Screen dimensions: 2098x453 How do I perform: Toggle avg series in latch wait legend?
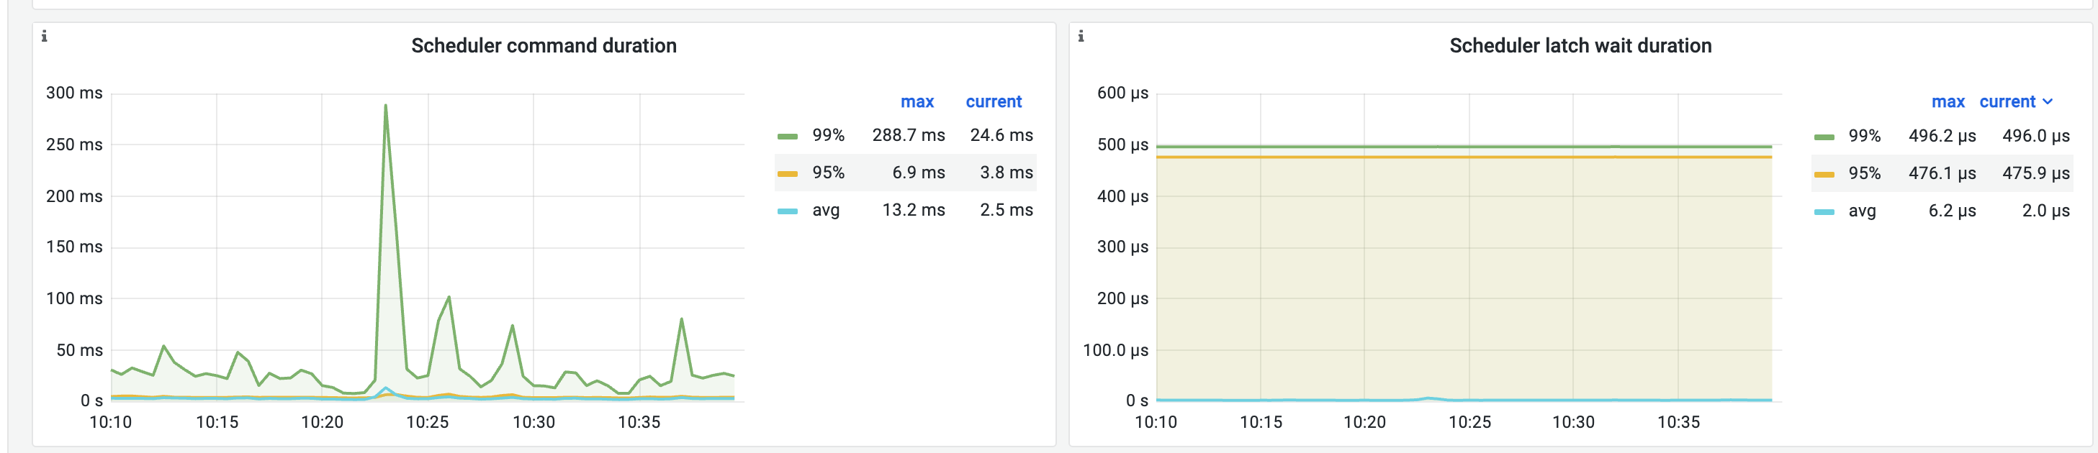tap(1862, 211)
